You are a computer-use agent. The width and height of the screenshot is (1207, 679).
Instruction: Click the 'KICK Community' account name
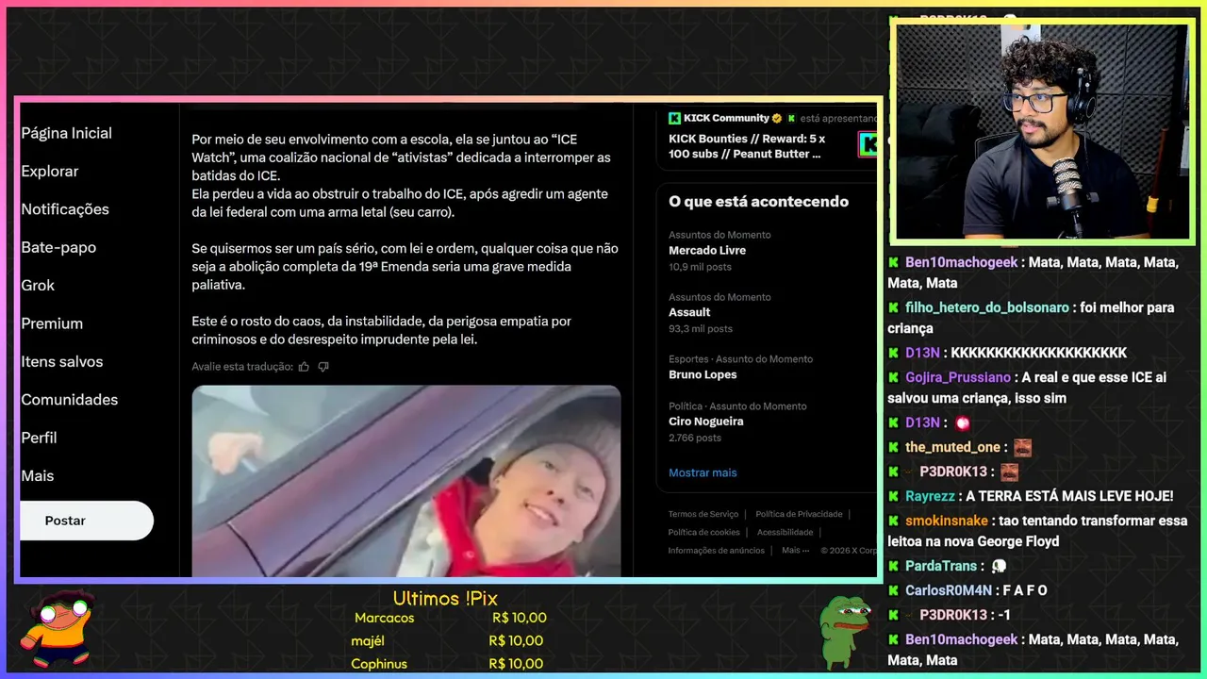pos(726,118)
